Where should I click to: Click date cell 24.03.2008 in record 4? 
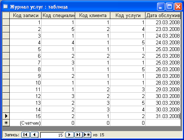coord(163,42)
